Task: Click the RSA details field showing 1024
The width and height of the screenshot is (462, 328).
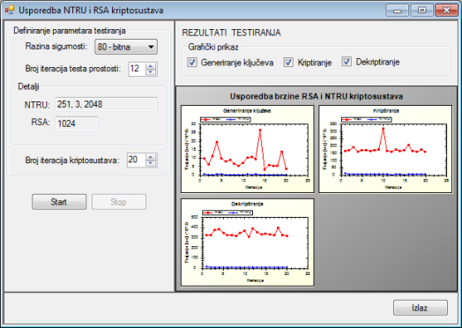Action: coord(77,123)
